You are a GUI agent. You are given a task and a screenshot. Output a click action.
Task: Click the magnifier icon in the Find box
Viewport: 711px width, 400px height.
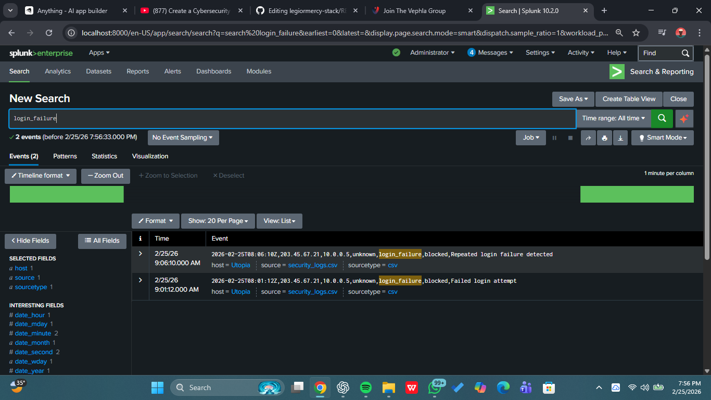click(x=686, y=53)
